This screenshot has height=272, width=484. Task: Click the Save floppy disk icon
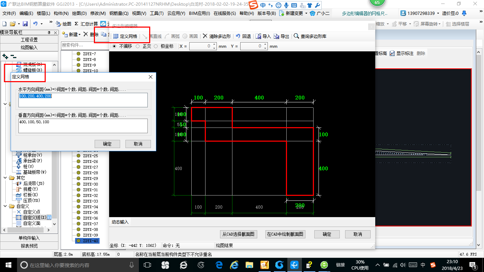(25, 24)
